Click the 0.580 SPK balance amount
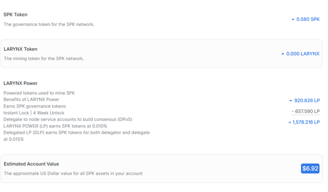Screen dimensions: 328x192 tap(308, 19)
